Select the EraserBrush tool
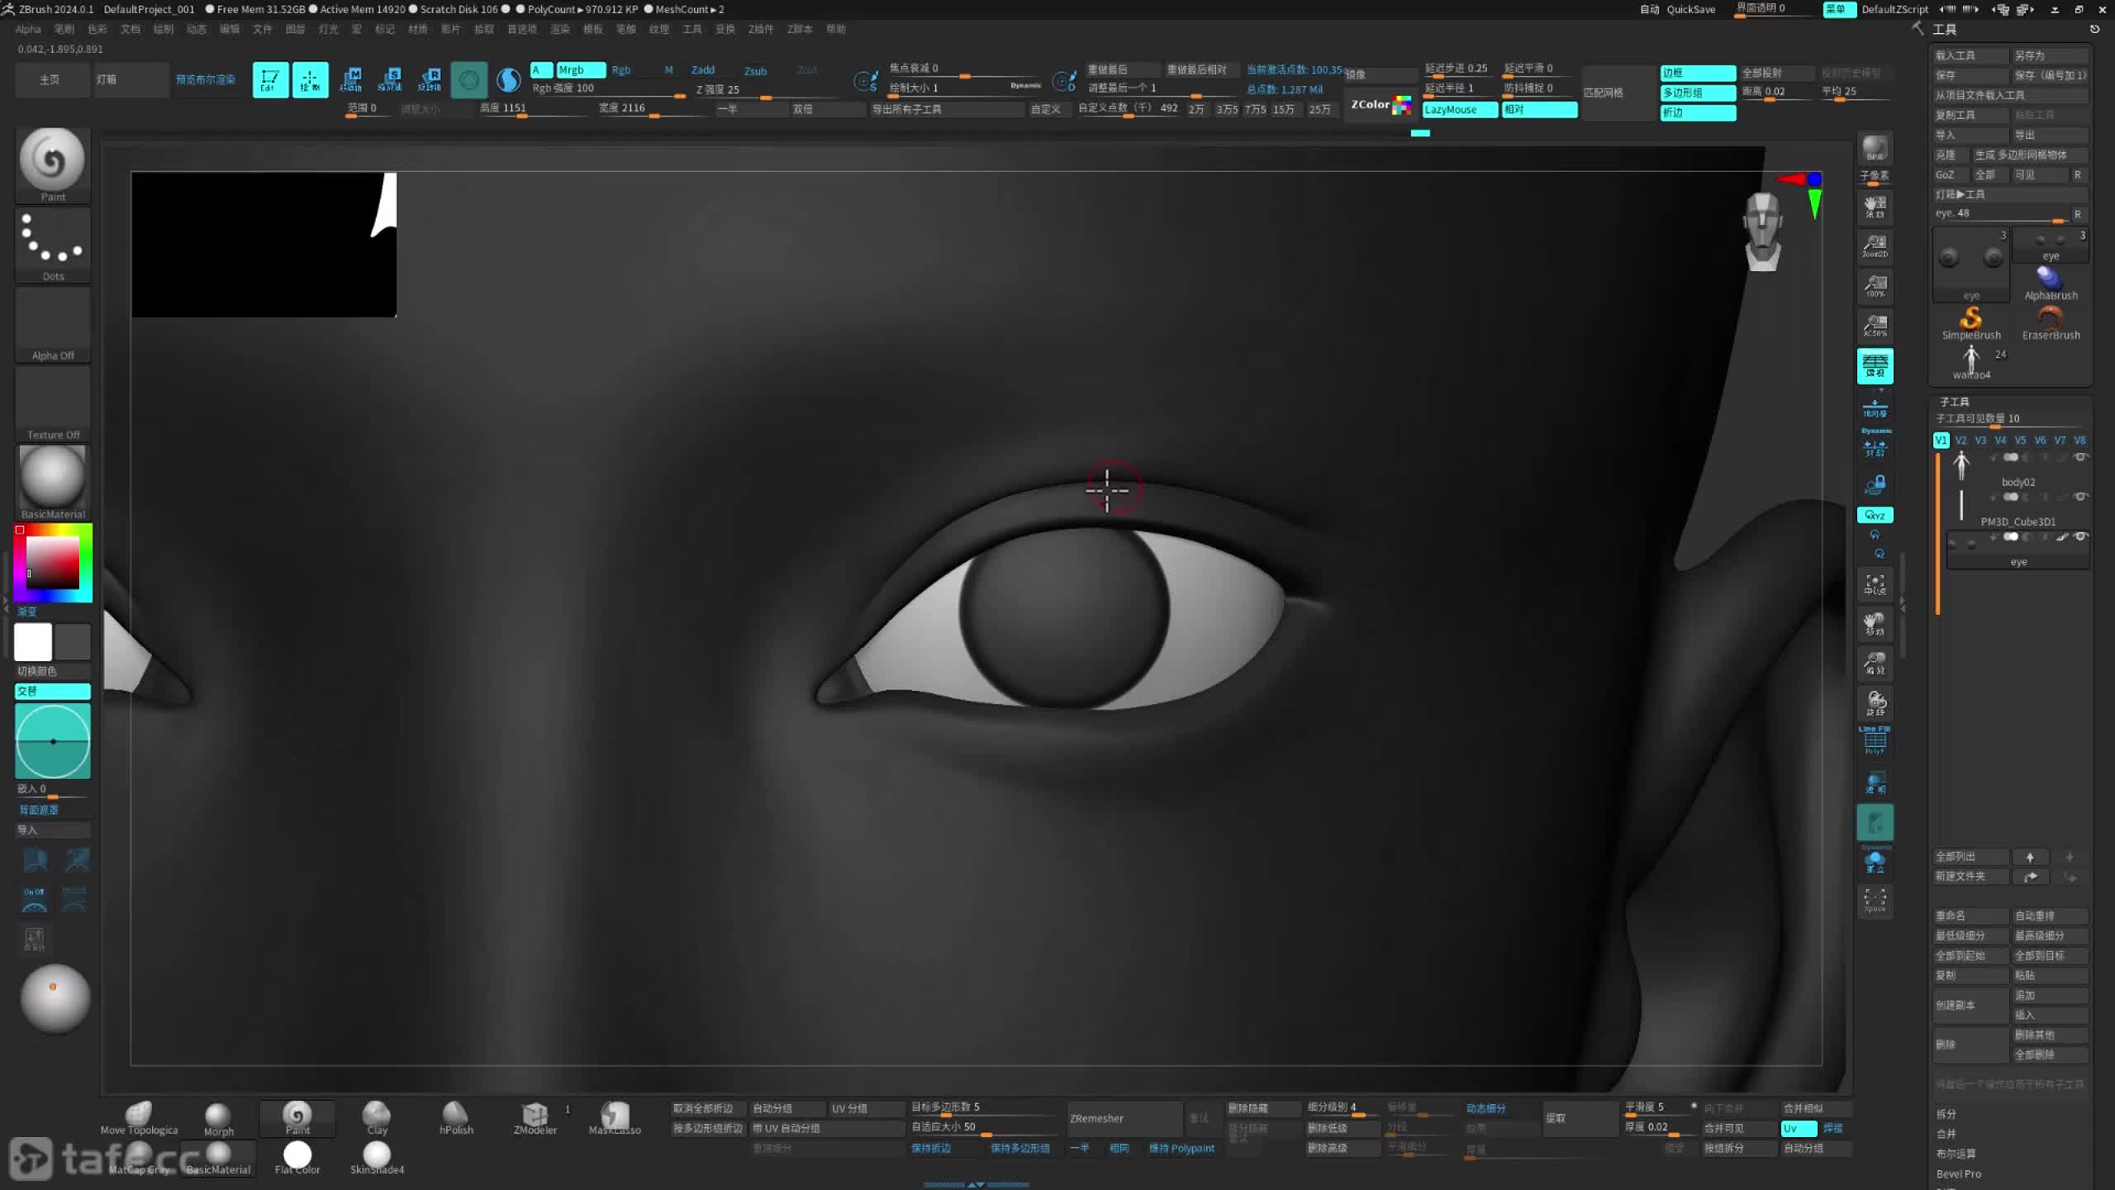2115x1190 pixels. (2051, 323)
